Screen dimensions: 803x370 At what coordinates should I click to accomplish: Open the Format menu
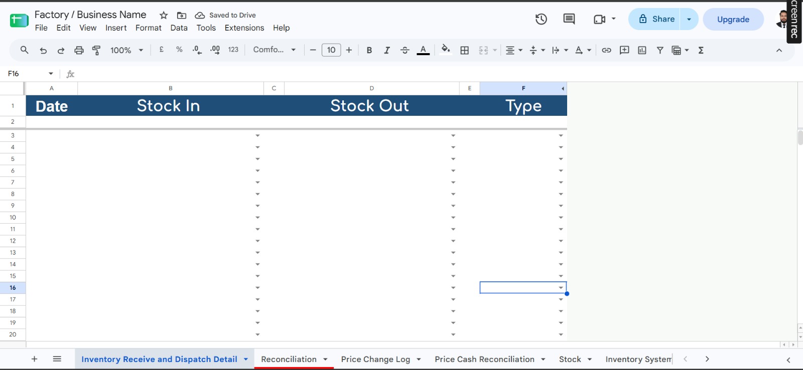(x=149, y=28)
